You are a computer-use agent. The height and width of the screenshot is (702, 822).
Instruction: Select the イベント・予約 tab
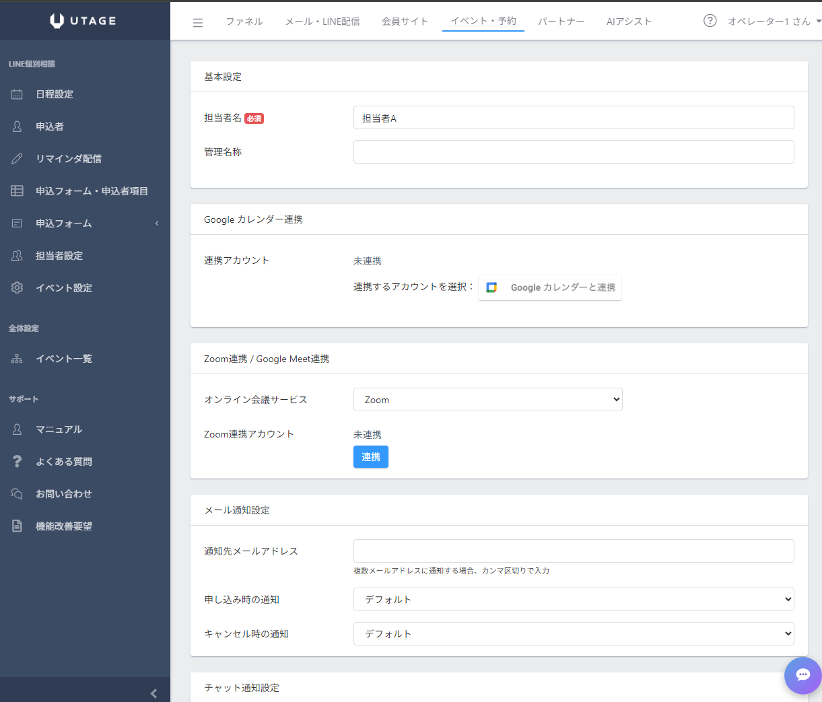coord(483,21)
